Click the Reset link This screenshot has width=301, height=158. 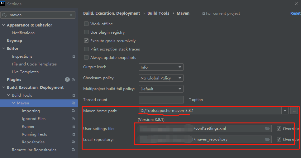tap(295, 13)
